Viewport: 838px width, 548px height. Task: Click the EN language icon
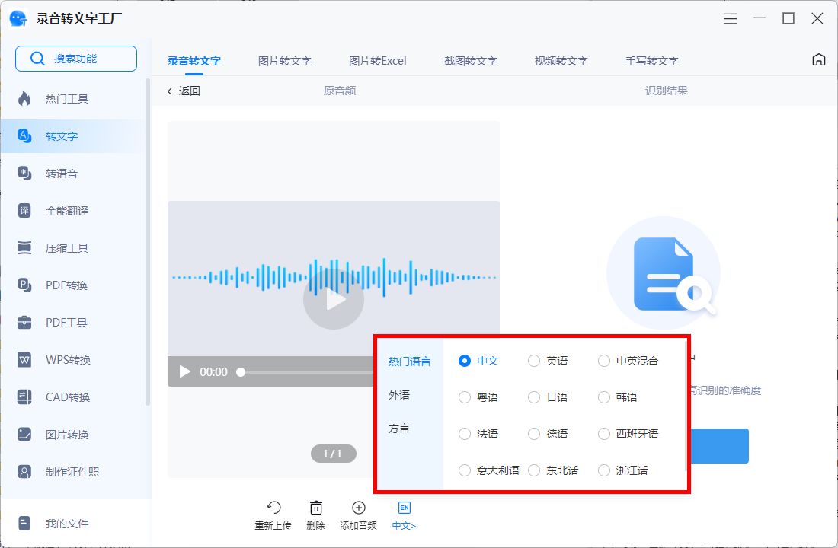coord(405,508)
